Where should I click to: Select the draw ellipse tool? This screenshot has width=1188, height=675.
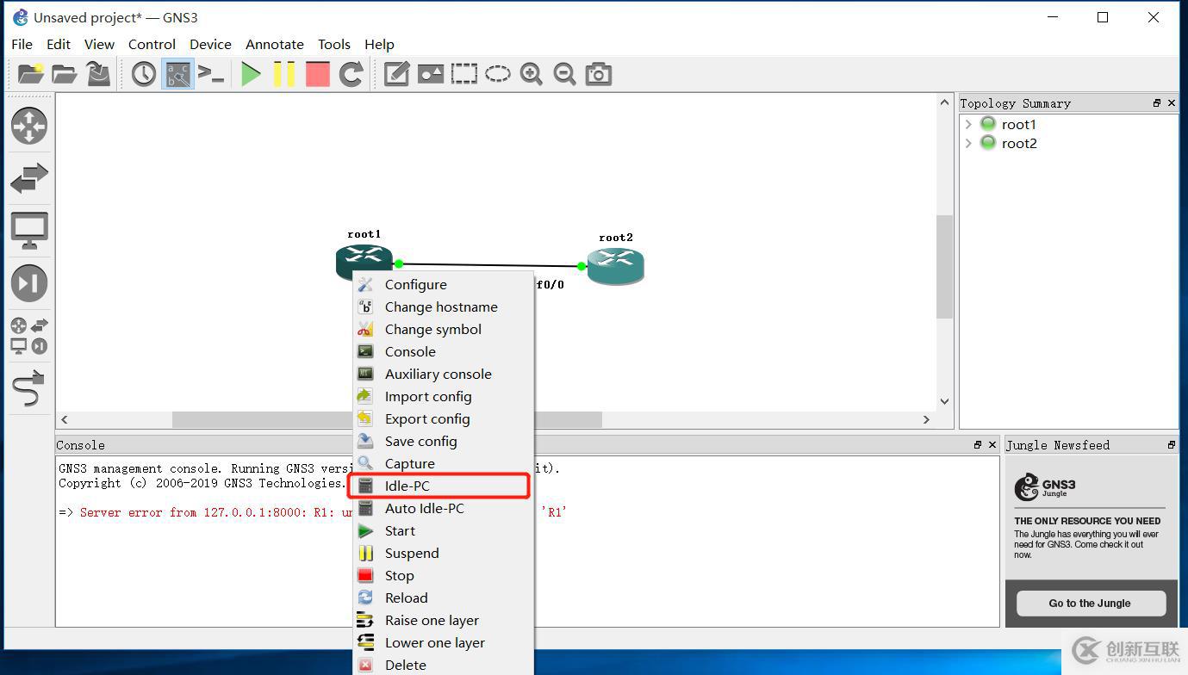(x=498, y=74)
